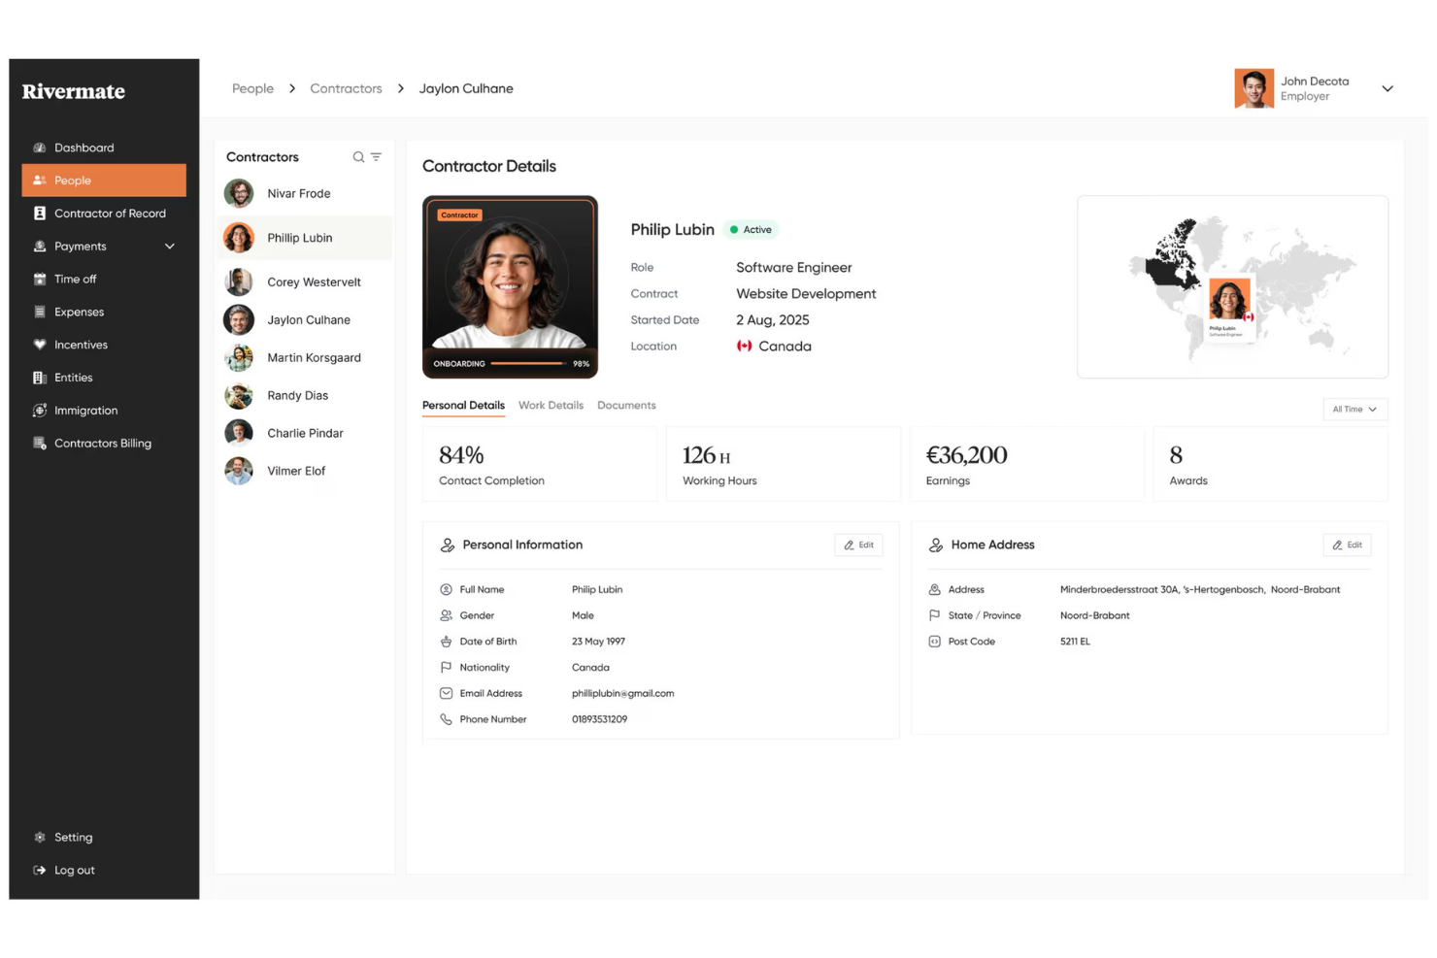This screenshot has height=958, width=1437.
Task: Open the Dashboard from the sidebar
Action: [x=84, y=147]
